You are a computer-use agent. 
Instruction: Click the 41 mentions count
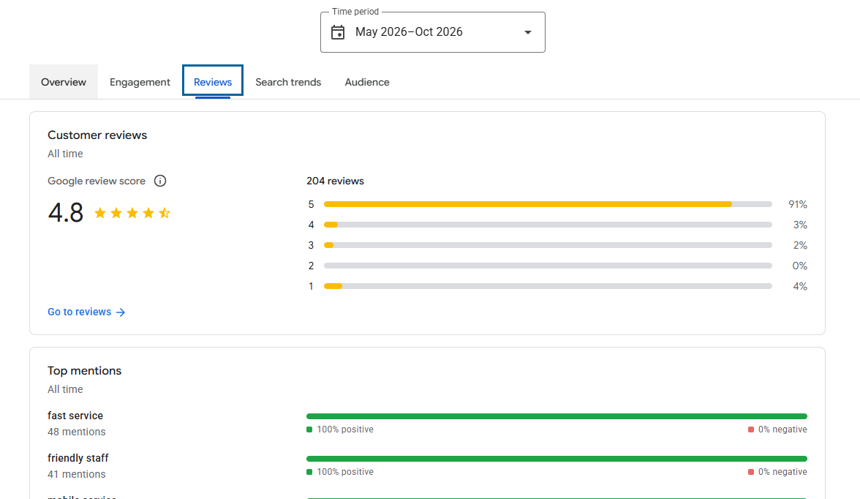pos(76,474)
